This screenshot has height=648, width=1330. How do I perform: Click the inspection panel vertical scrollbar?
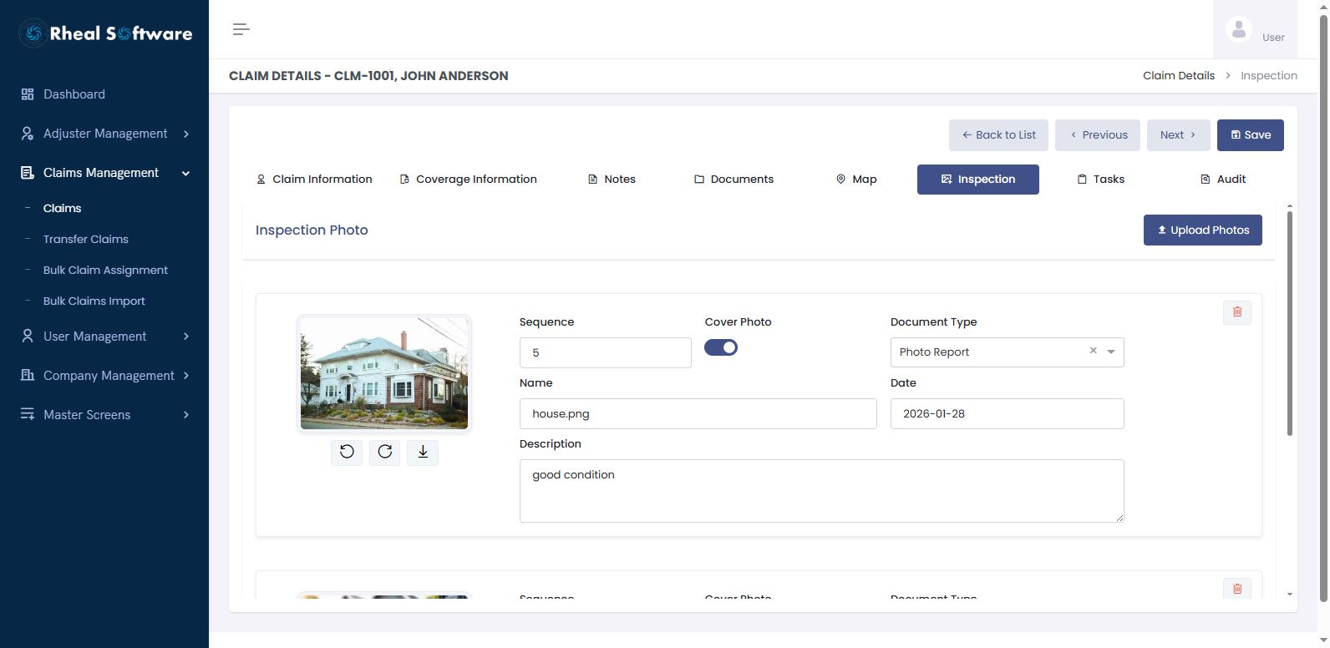[1289, 323]
